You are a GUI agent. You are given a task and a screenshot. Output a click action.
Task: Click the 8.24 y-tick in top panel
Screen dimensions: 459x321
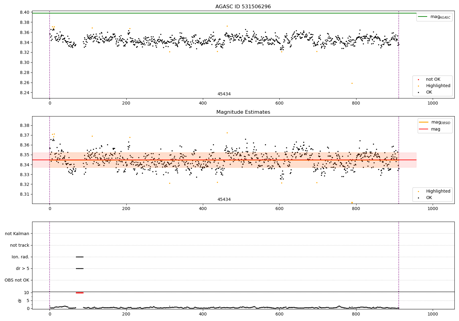coord(25,93)
